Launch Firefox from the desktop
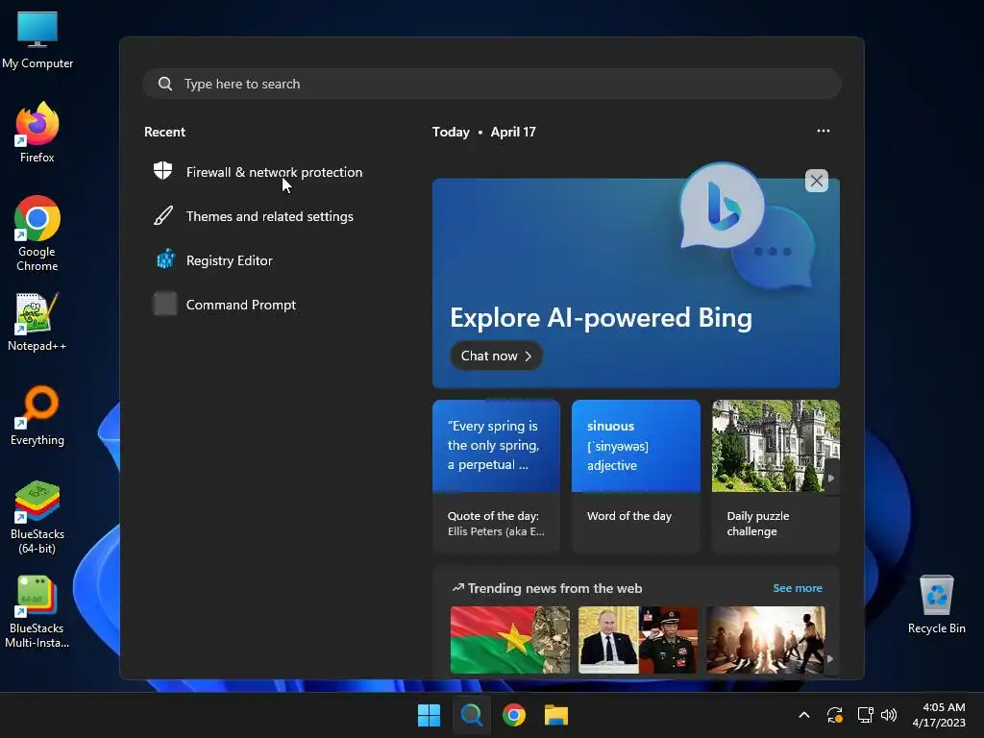 37,133
